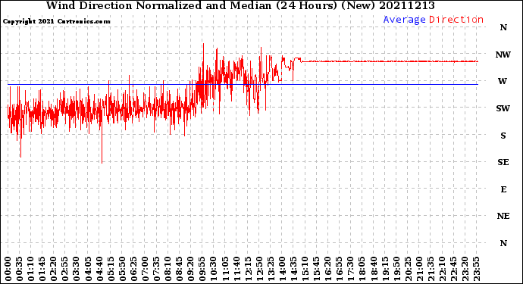Click the 16:20 time label

click(x=327, y=269)
